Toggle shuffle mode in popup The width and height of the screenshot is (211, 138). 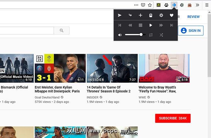point(161,35)
